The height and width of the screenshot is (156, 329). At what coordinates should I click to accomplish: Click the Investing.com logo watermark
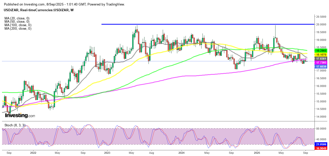click(20, 116)
